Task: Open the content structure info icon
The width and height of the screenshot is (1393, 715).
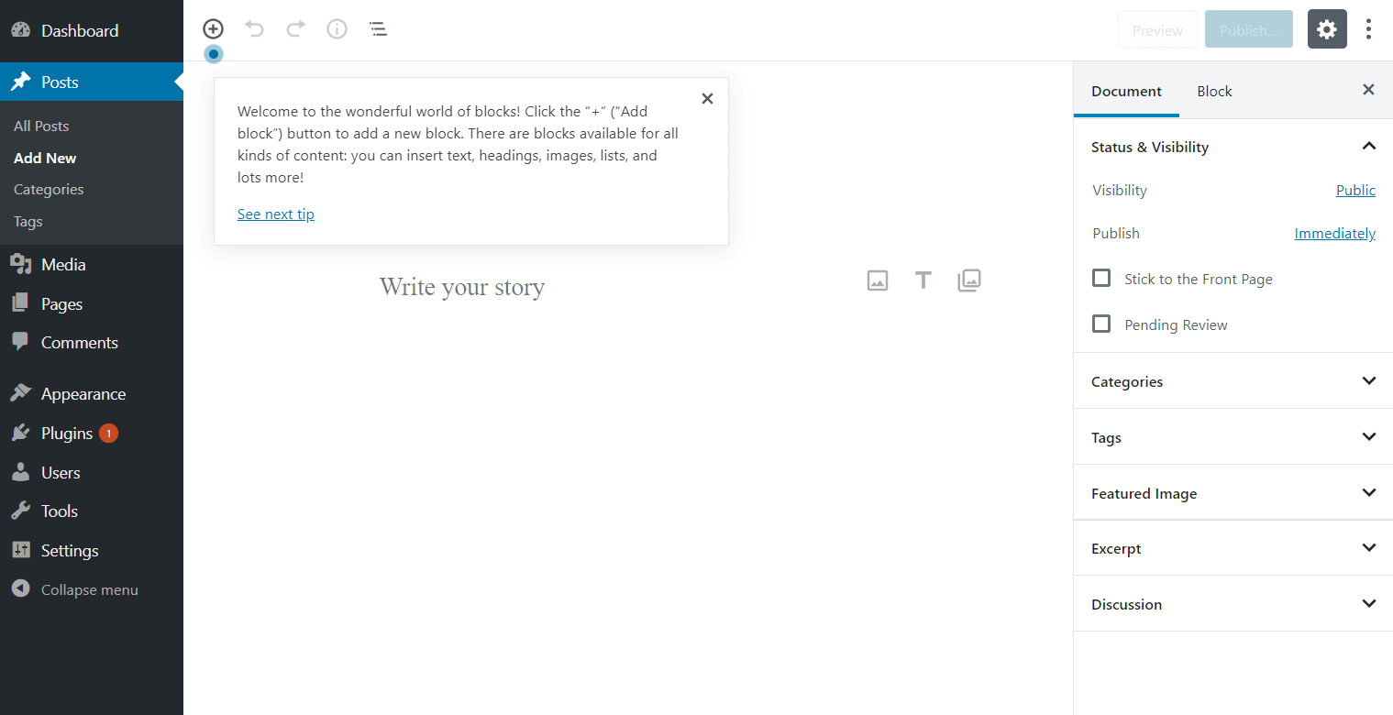Action: [x=337, y=29]
